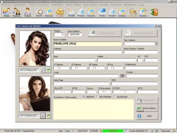The image size is (177, 133).
Task: Open the ATENDIMENTO menu
Action: pyautogui.click(x=57, y=5)
